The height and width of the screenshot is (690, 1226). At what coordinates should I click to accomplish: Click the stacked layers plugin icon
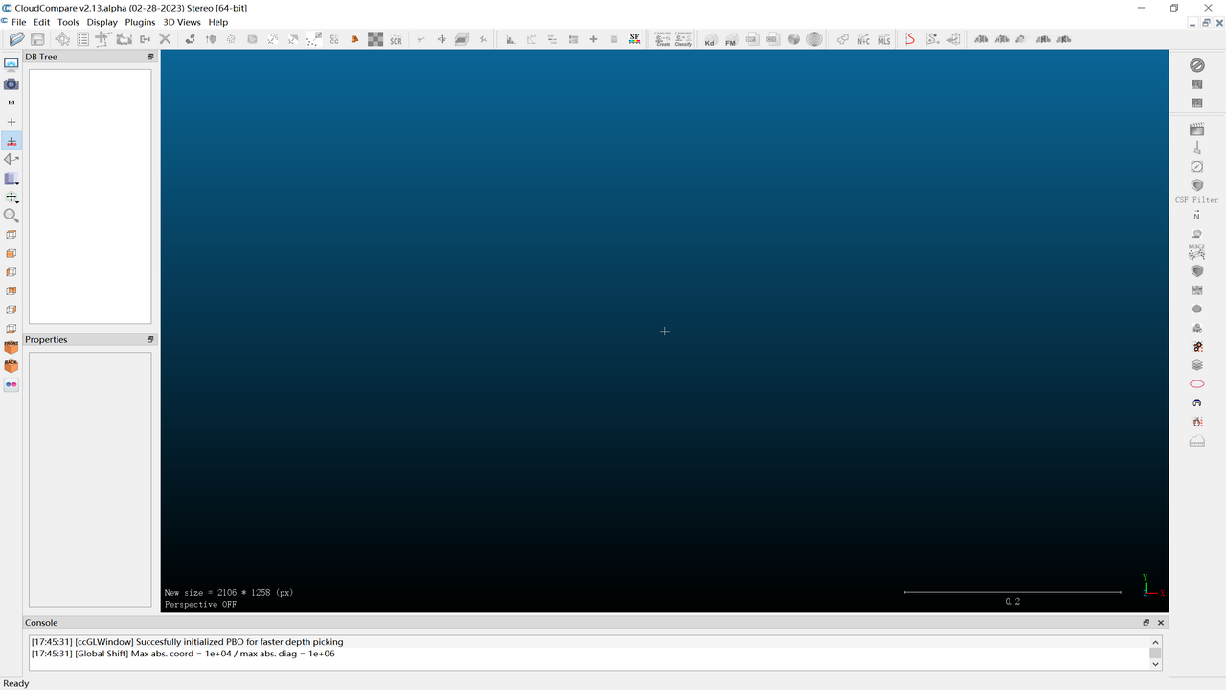[x=1196, y=365]
